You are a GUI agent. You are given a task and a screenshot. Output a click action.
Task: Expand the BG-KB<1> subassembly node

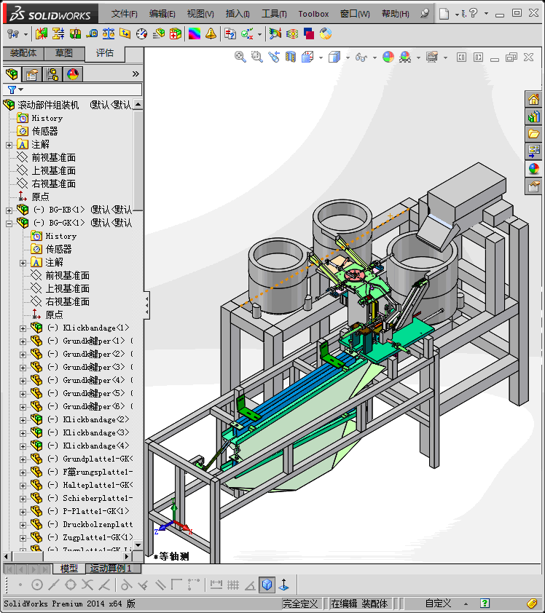[9, 210]
